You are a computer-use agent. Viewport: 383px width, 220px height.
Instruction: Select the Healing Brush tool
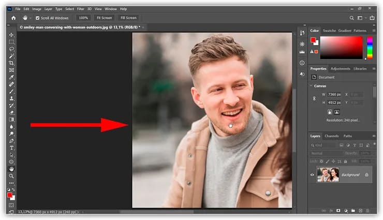coord(11,84)
